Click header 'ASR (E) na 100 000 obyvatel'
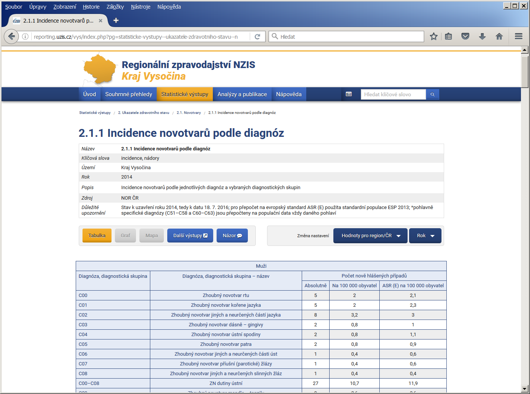Screen dimensions: 530x394 (x=413, y=286)
